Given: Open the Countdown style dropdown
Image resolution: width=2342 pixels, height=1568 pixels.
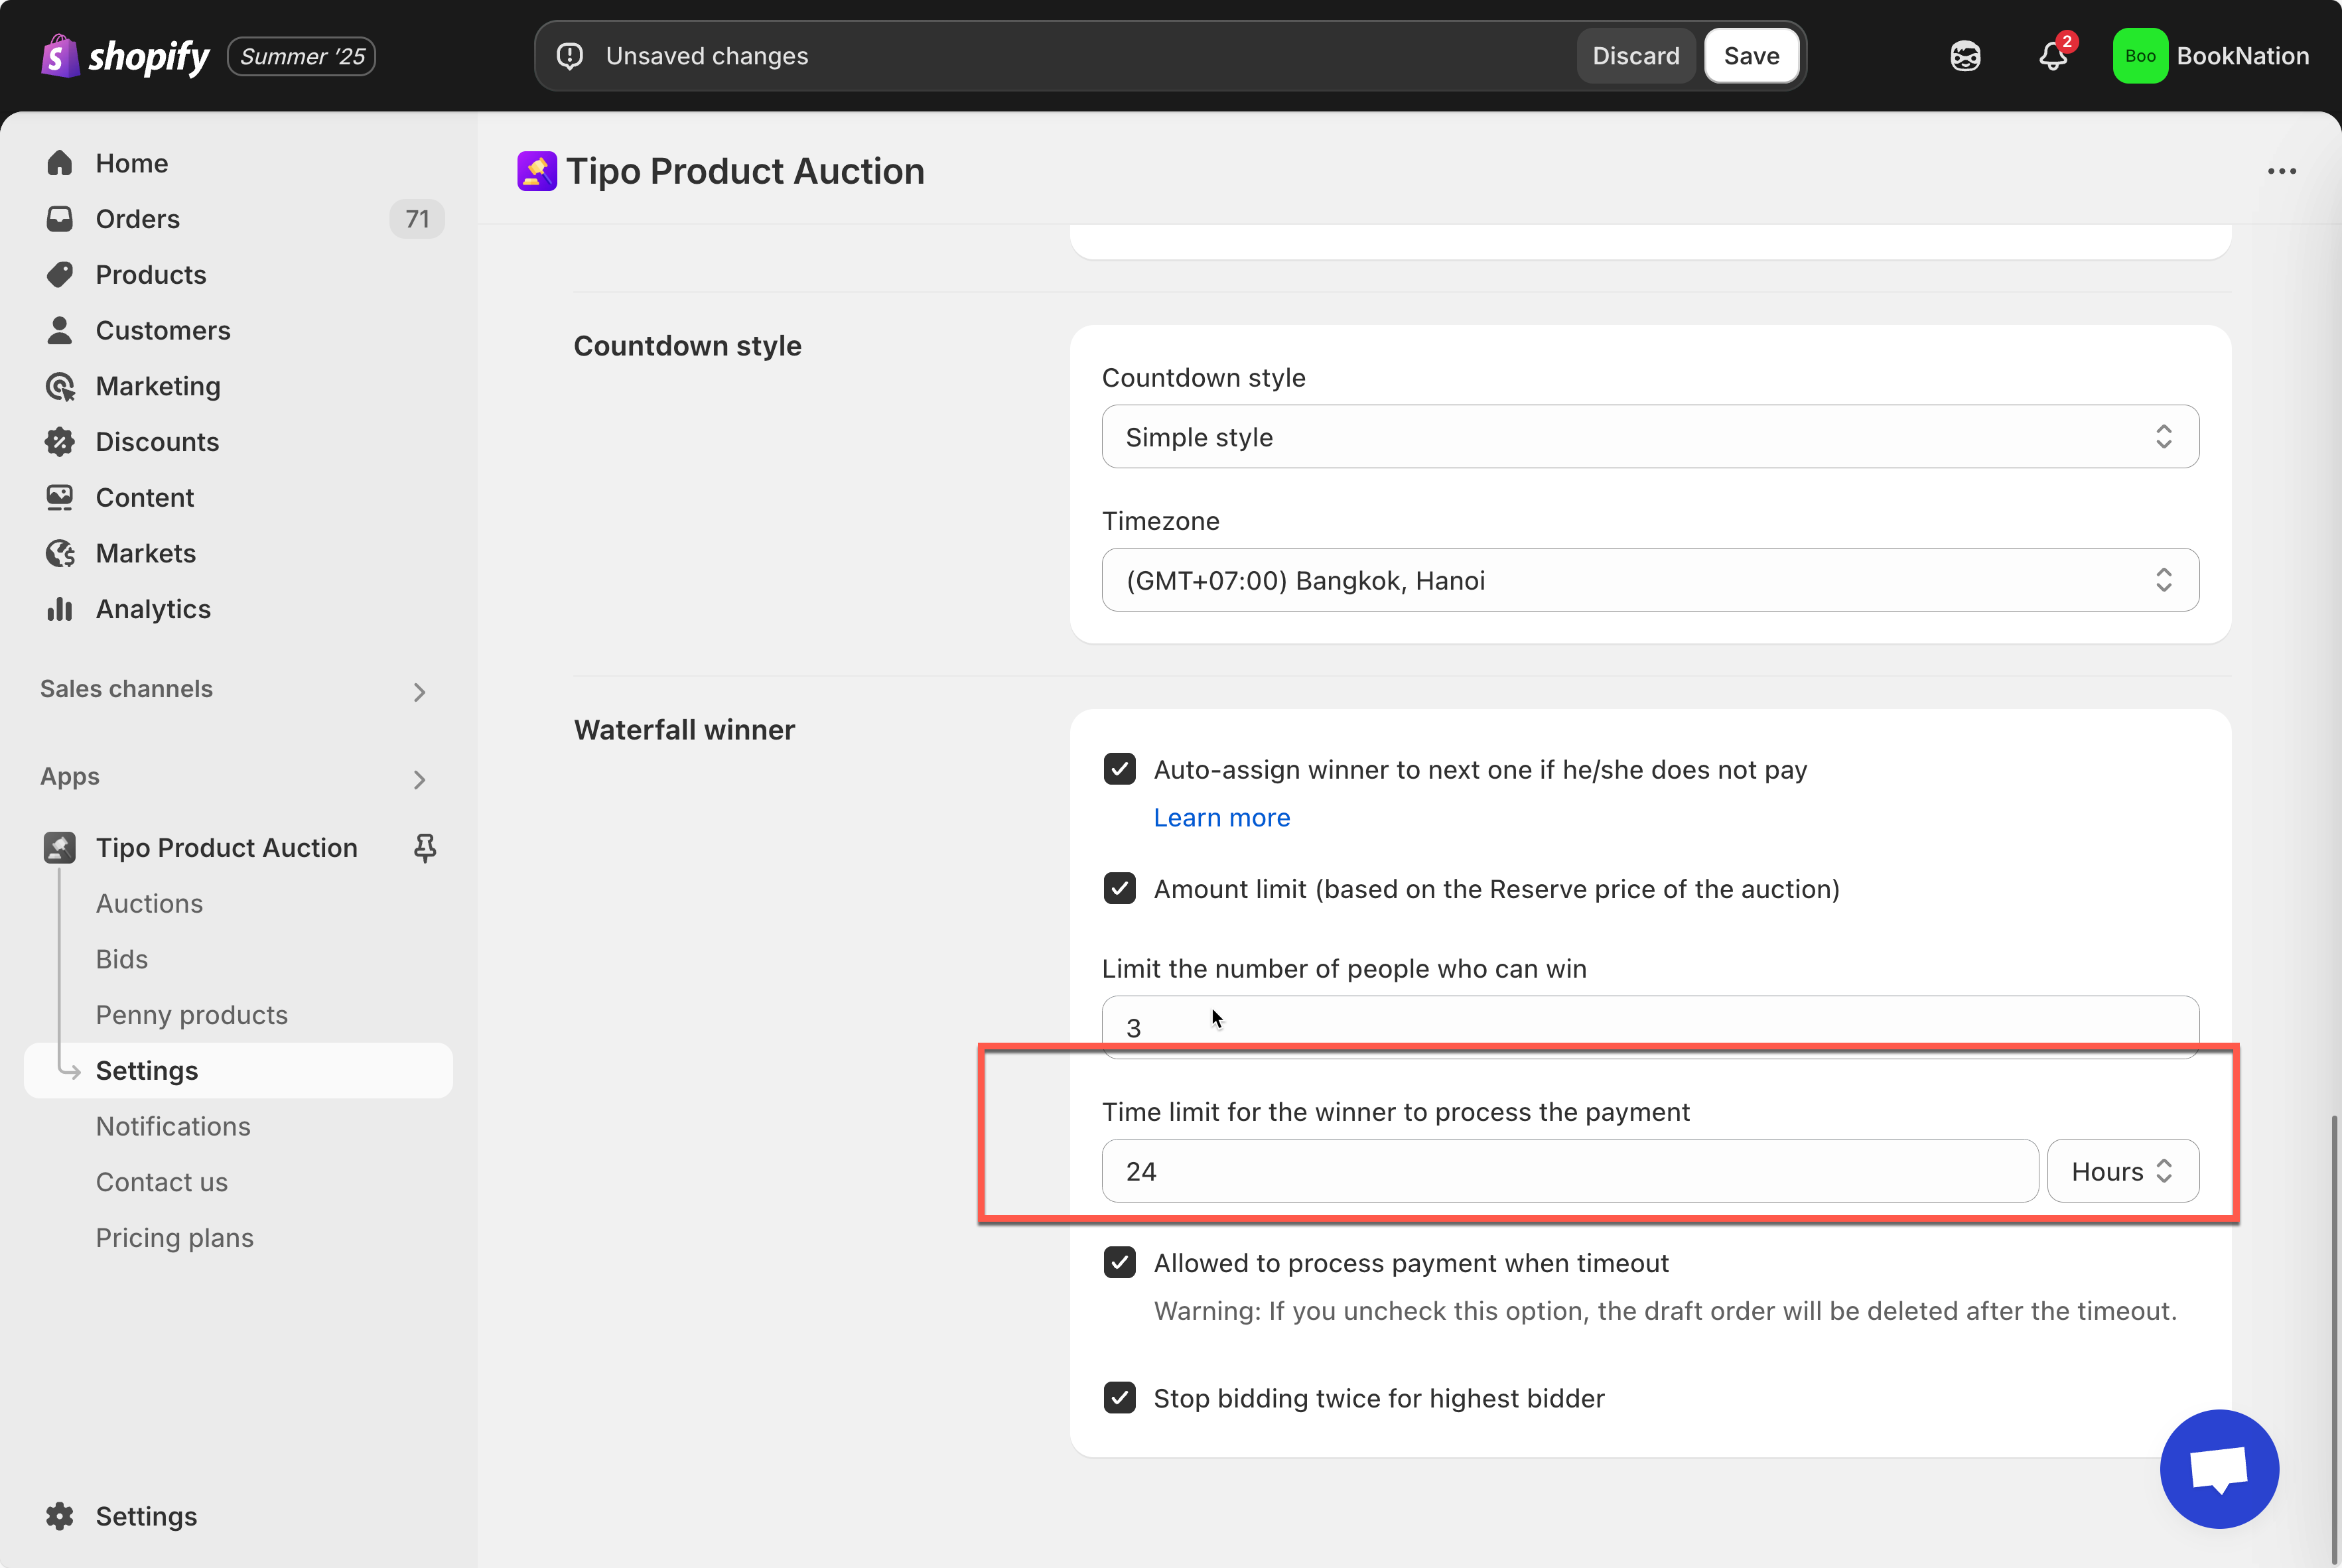Looking at the screenshot, I should pyautogui.click(x=1649, y=437).
